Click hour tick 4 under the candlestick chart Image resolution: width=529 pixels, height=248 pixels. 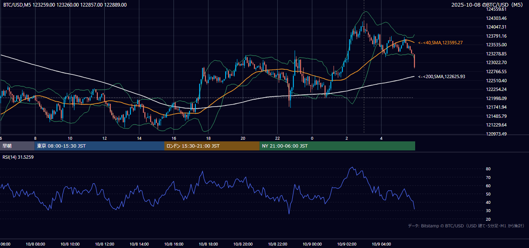[382, 138]
